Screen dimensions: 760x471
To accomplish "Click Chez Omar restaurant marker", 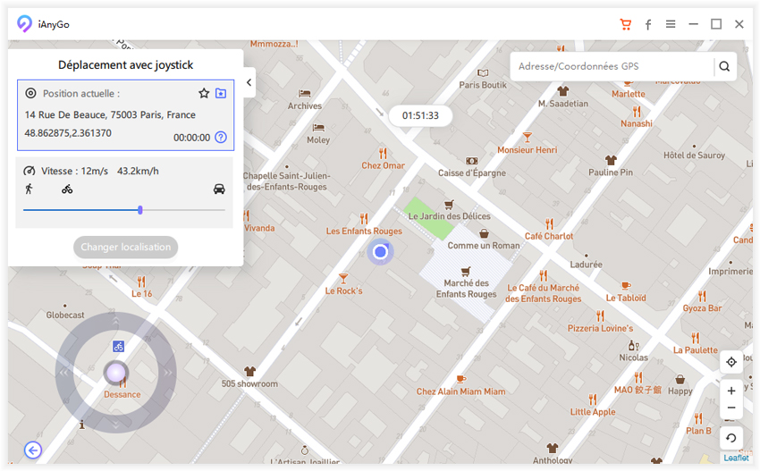I will click(383, 154).
